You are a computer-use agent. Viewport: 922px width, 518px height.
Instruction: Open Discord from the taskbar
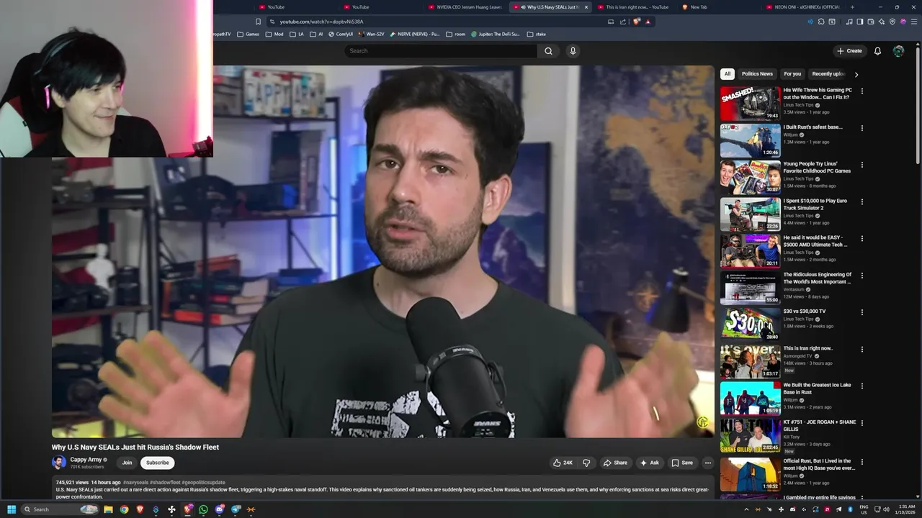coord(219,509)
